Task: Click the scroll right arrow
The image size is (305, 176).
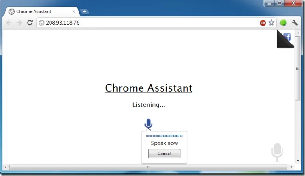Action: tap(291, 167)
